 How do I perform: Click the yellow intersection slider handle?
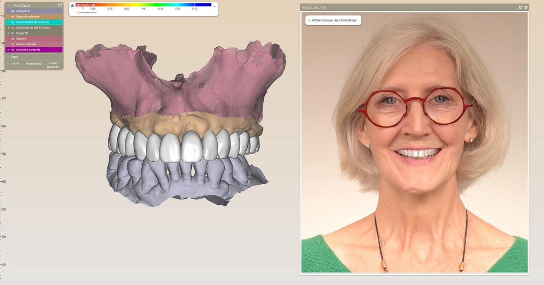[x=77, y=12]
